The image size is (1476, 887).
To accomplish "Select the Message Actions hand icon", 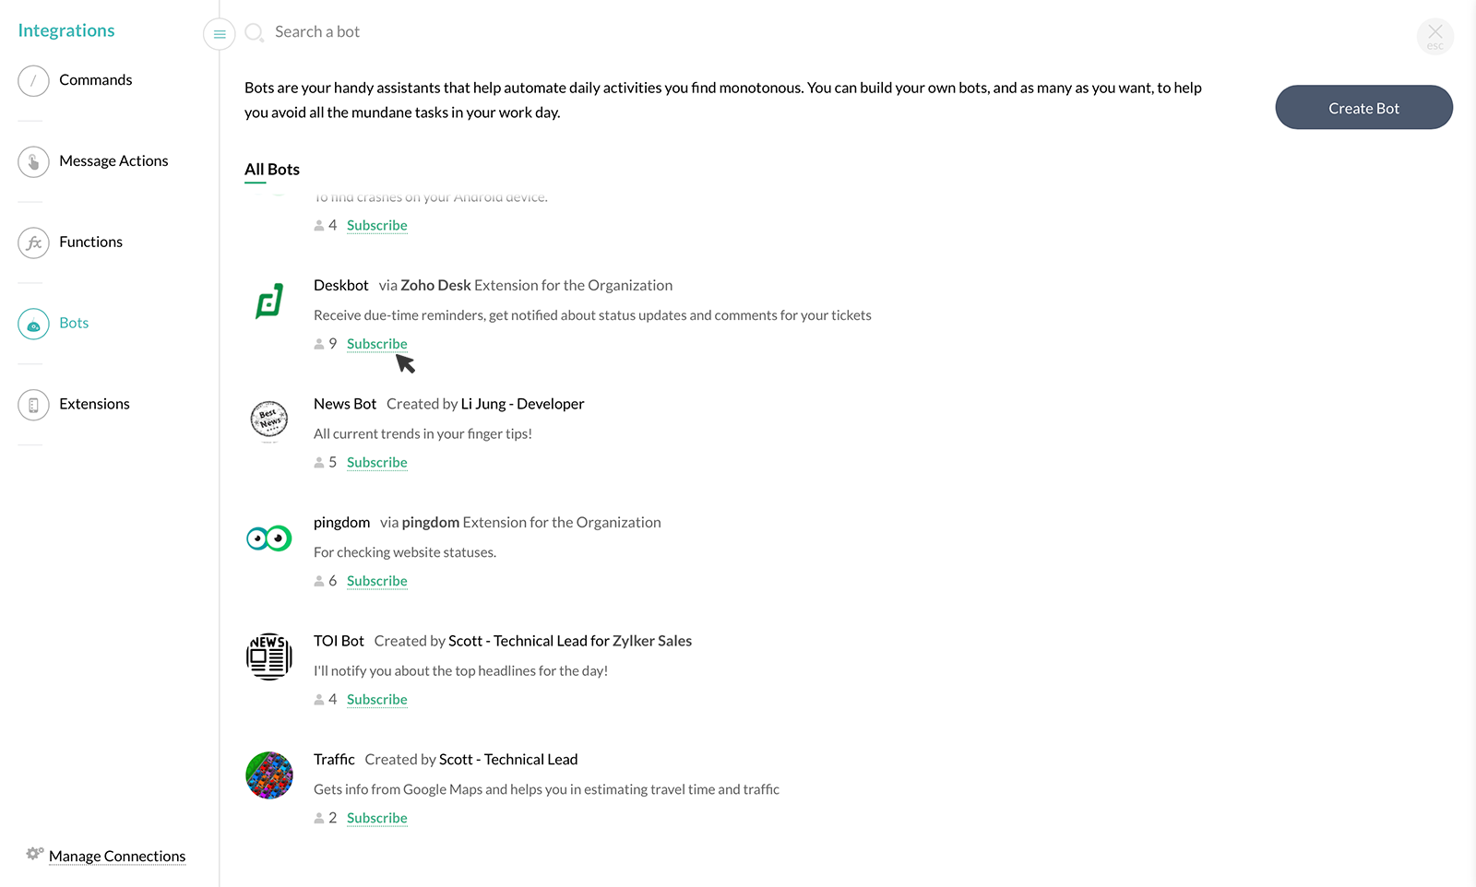I will [x=33, y=162].
